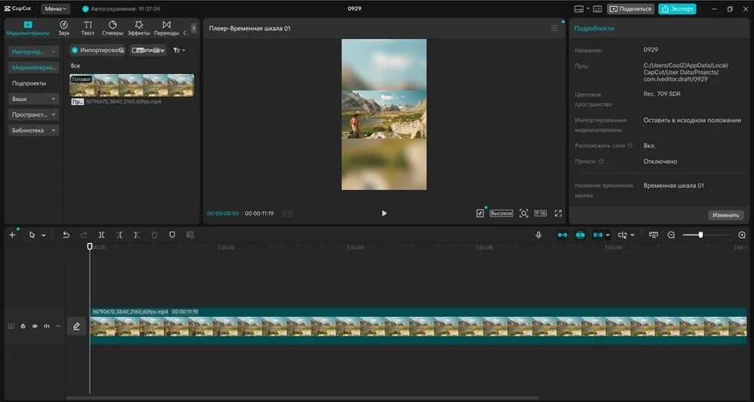Image resolution: width=754 pixels, height=402 pixels.
Task: Click the autosave status indicator
Action: click(121, 8)
